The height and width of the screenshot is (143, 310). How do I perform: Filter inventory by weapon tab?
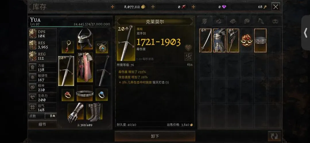204,21
